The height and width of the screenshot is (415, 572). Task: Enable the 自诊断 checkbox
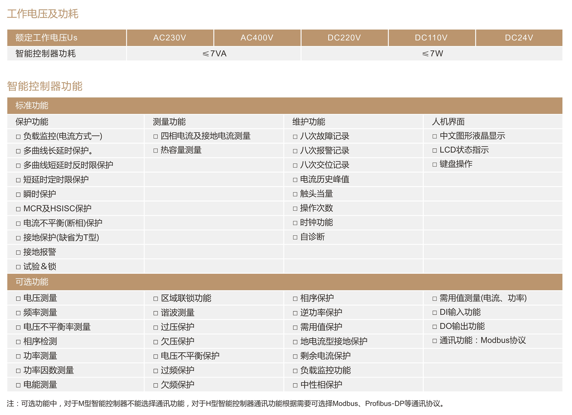295,237
